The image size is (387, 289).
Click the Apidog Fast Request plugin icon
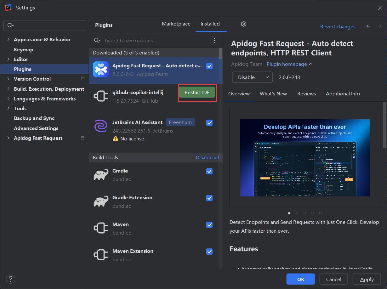point(101,69)
